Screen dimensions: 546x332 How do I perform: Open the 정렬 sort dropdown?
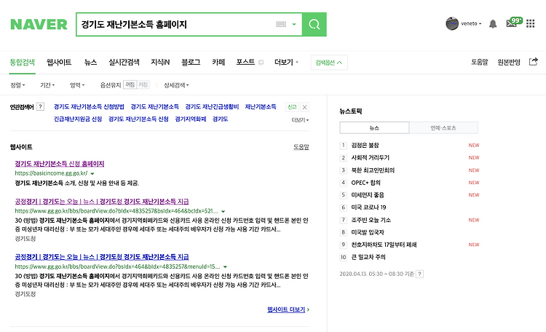pyautogui.click(x=17, y=85)
